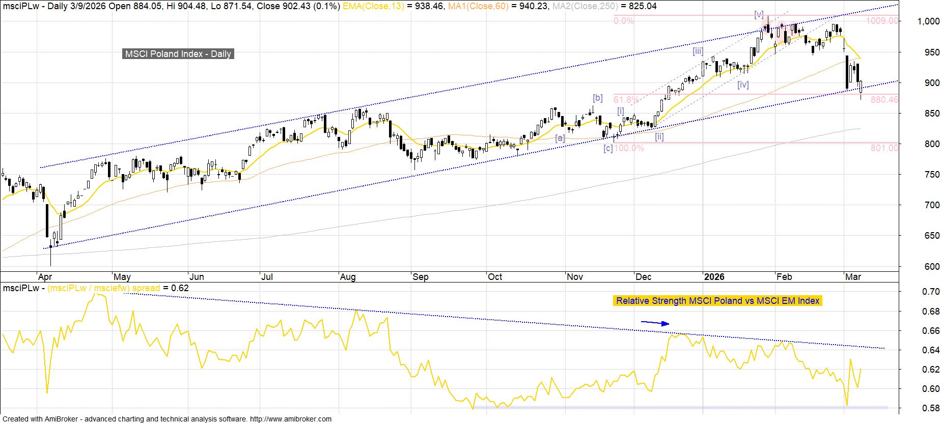942x423 pixels.
Task: Click the 1009.00 Fibonacci price label
Action: [884, 21]
